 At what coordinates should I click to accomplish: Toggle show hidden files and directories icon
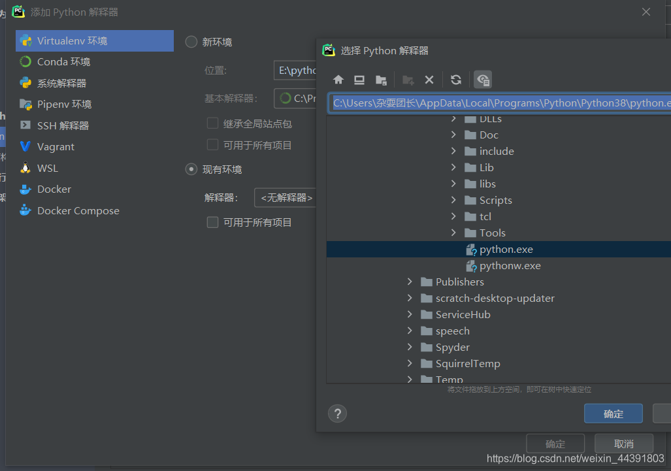click(483, 80)
